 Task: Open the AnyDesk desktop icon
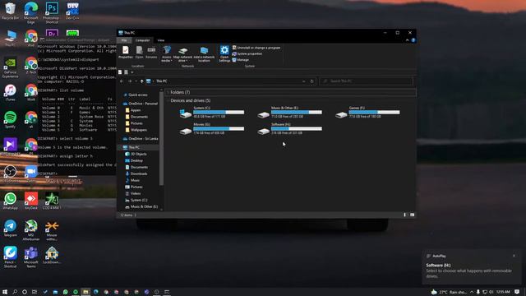[x=31, y=201]
